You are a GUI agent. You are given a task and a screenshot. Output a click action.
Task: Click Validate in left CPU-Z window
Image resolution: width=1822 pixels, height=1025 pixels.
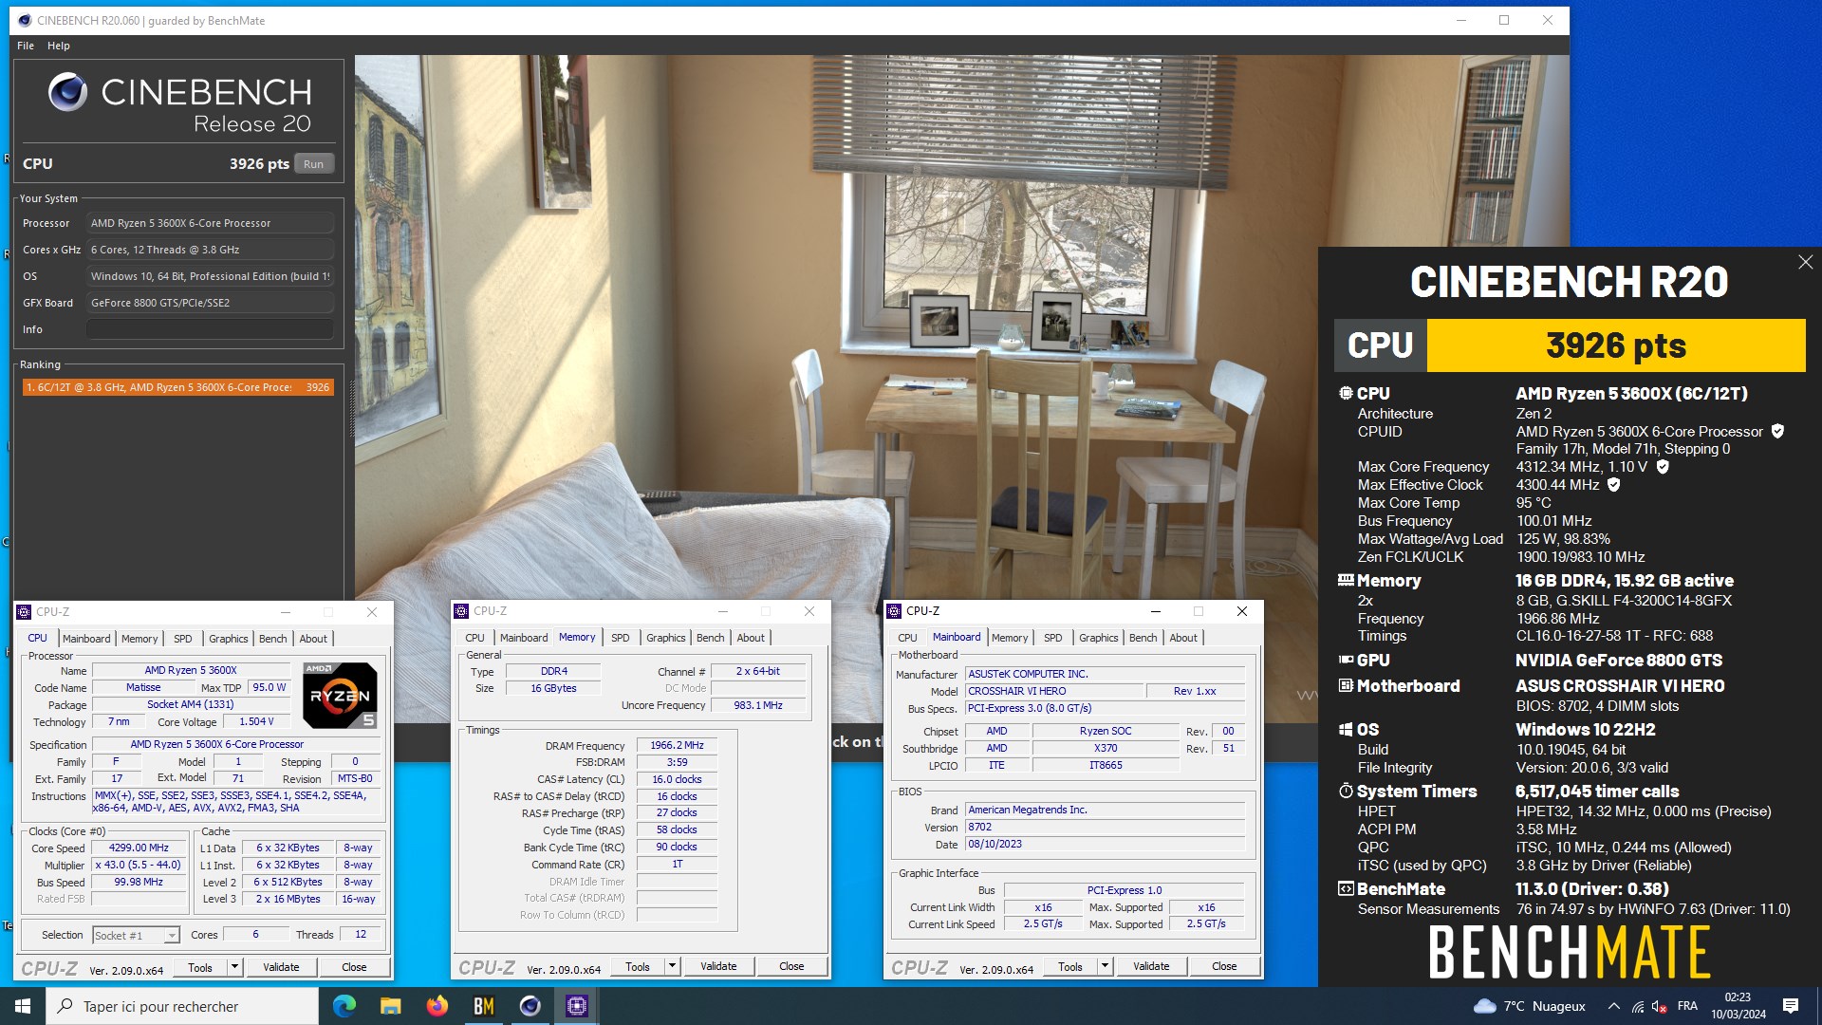(x=281, y=967)
